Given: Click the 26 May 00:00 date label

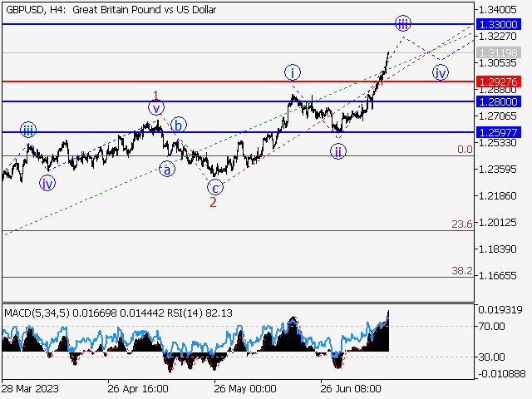Looking at the screenshot, I should click(x=245, y=388).
